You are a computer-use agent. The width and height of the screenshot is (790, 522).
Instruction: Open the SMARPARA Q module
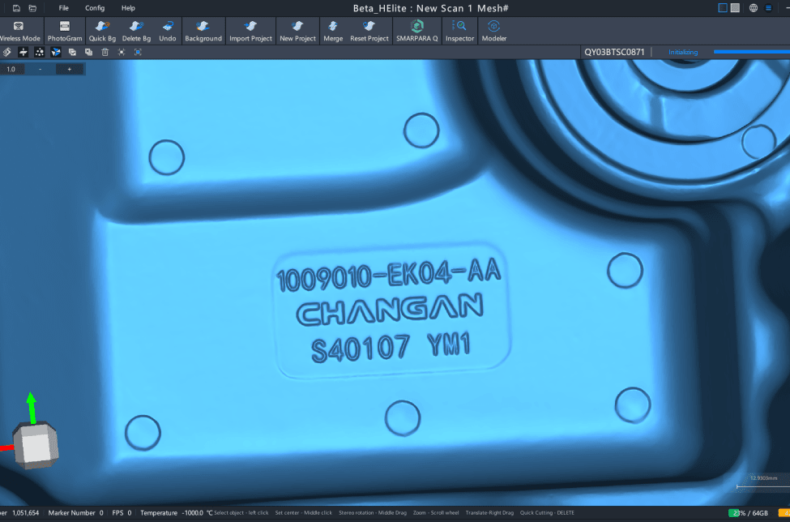click(416, 32)
